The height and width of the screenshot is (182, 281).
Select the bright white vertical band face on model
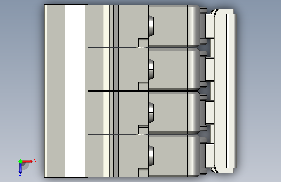coord(75,91)
